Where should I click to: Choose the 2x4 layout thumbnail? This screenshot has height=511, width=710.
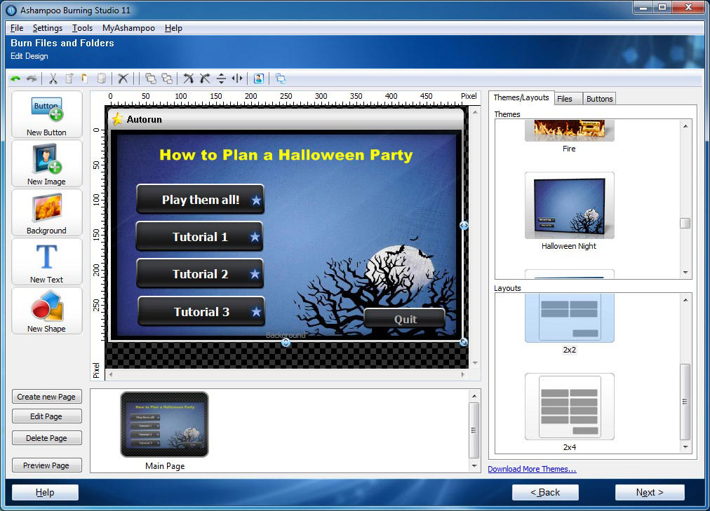[x=569, y=407]
